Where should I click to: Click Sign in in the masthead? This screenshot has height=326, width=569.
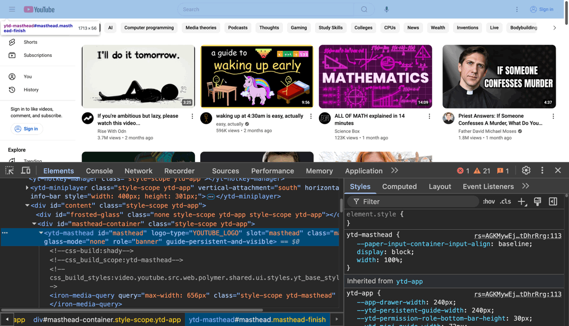click(542, 9)
